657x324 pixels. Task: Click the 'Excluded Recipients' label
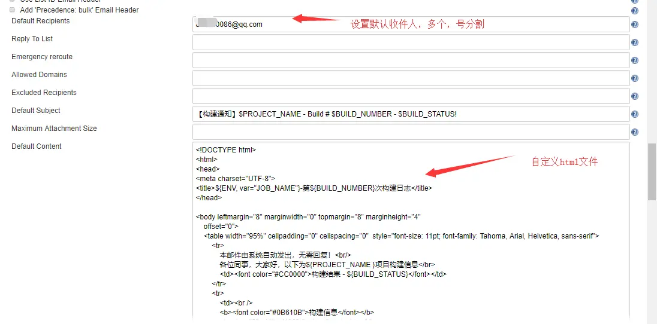[44, 93]
